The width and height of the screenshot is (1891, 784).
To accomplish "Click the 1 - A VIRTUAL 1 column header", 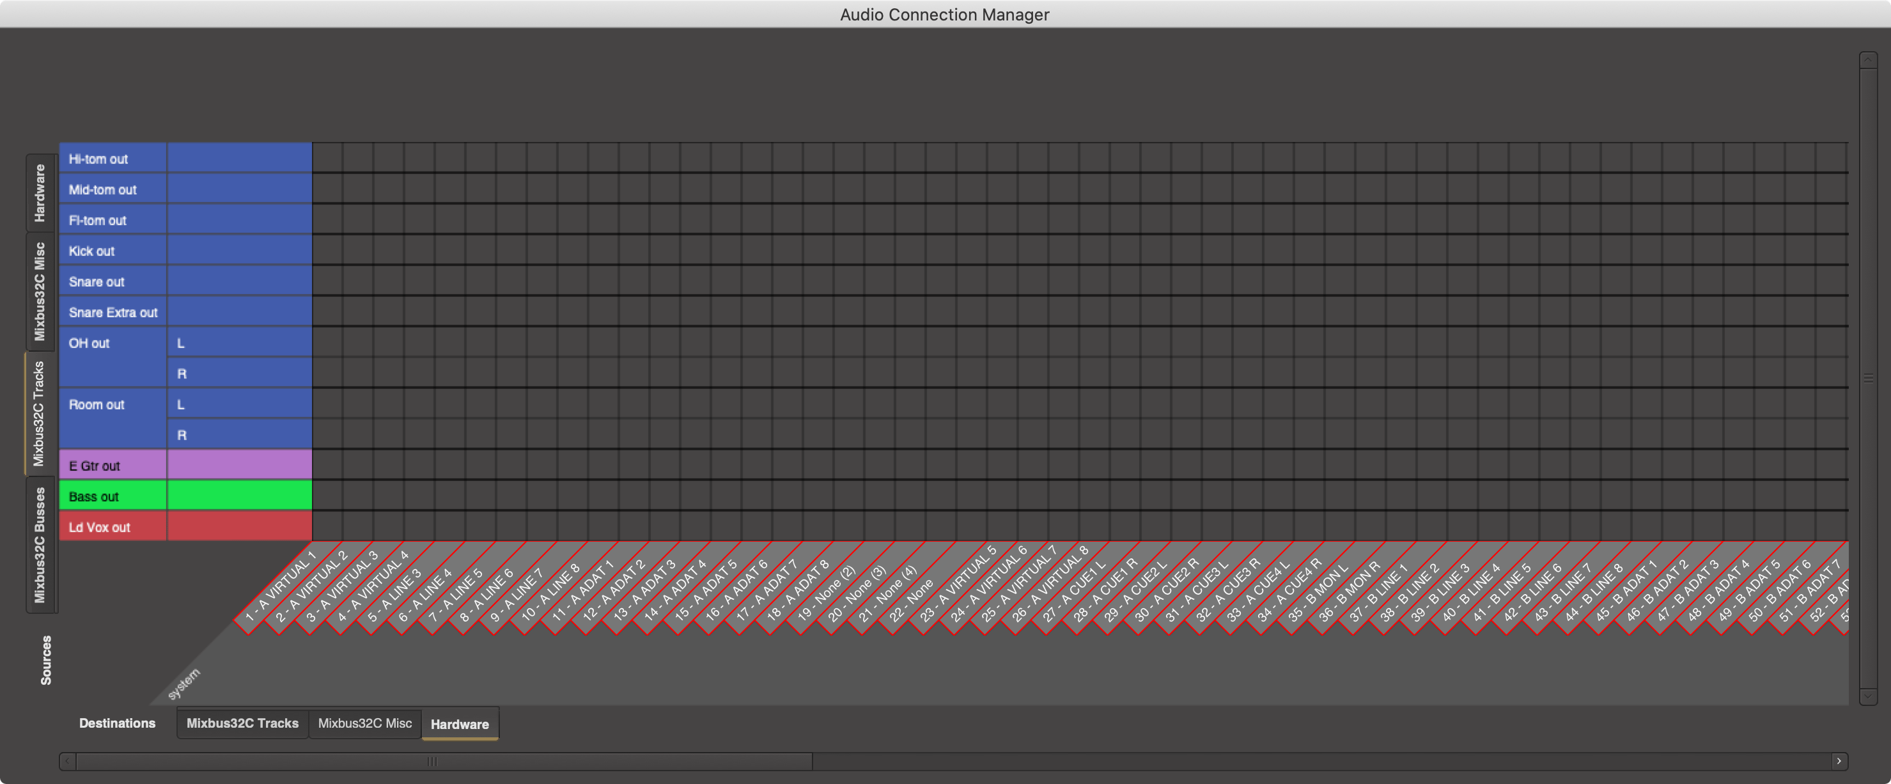I will coord(281,586).
